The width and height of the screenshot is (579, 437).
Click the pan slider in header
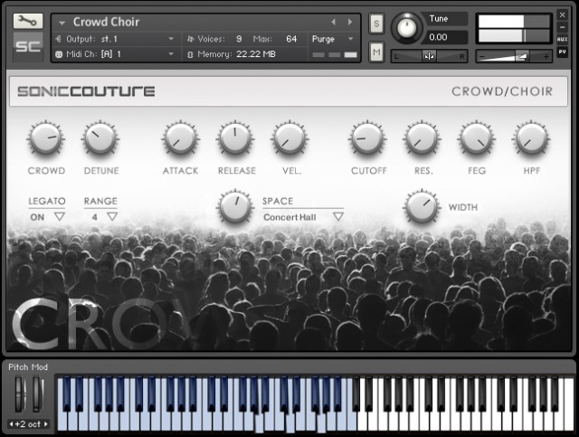430,56
